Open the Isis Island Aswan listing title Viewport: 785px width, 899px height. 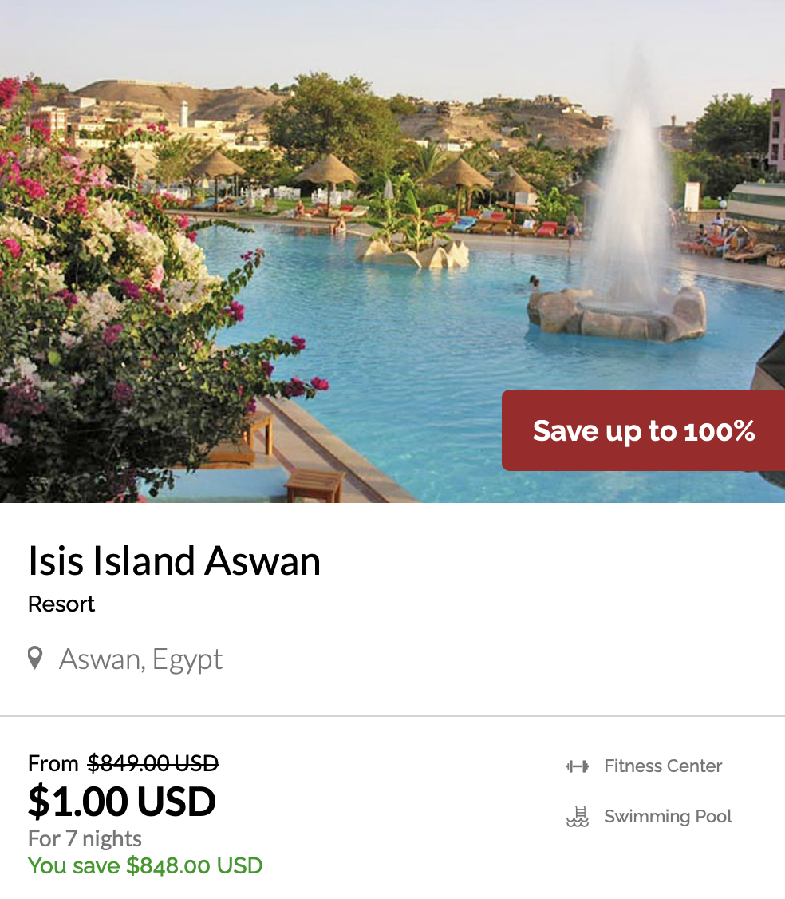pyautogui.click(x=175, y=561)
